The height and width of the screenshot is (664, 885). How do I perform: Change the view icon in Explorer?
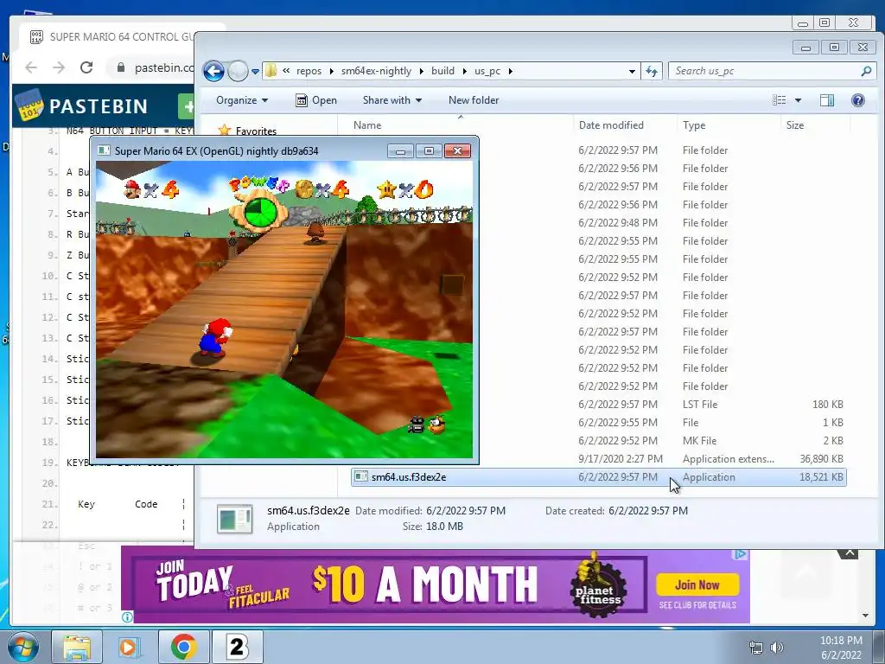[780, 100]
